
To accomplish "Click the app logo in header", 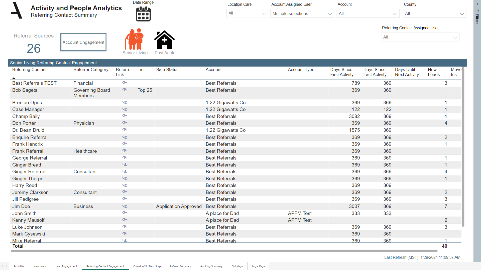I will (x=17, y=10).
